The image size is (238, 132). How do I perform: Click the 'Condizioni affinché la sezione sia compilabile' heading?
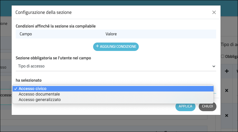point(56,26)
